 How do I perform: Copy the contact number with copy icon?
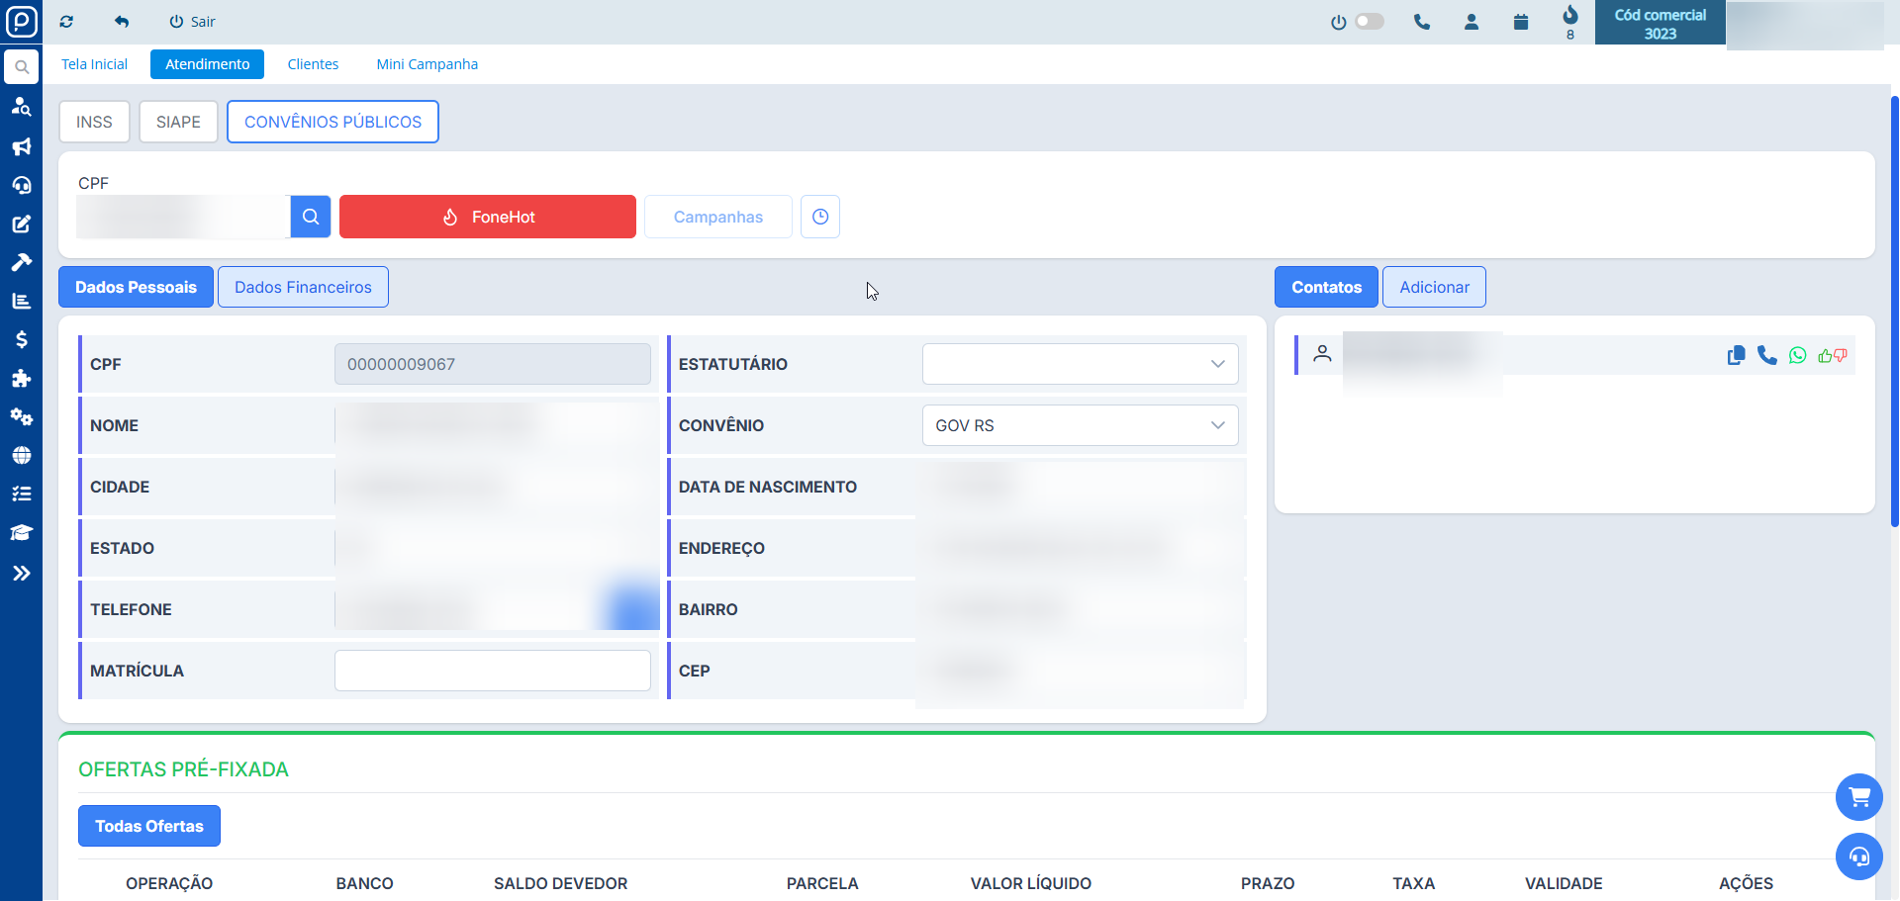pyautogui.click(x=1736, y=355)
